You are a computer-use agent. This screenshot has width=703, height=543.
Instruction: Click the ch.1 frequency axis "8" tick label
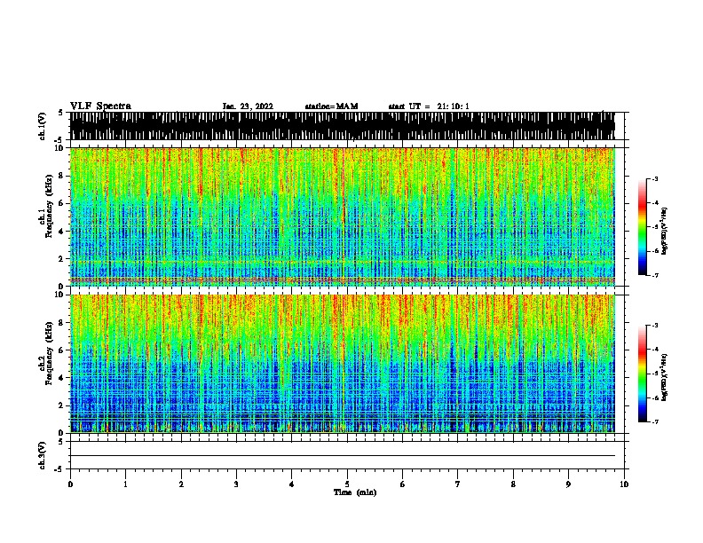point(61,176)
